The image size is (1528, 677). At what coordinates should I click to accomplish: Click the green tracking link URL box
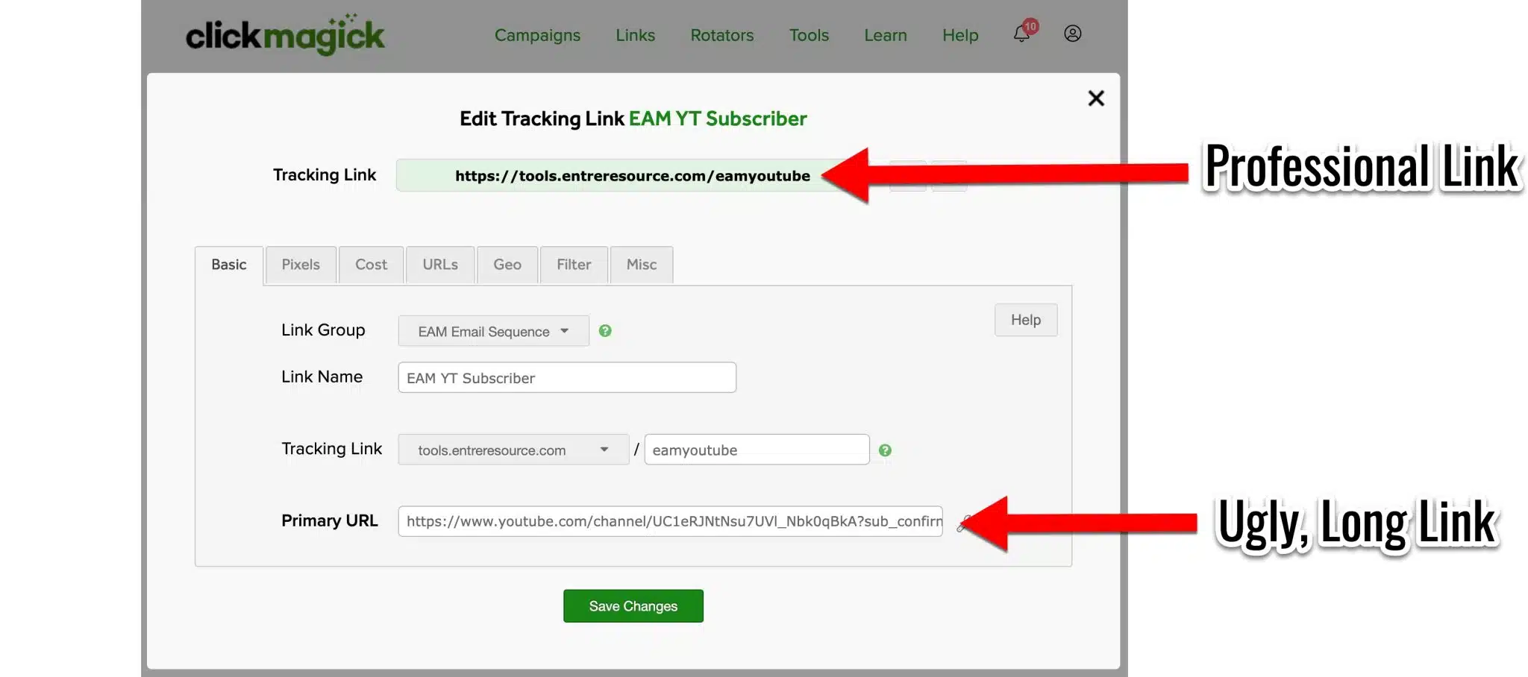tap(633, 175)
